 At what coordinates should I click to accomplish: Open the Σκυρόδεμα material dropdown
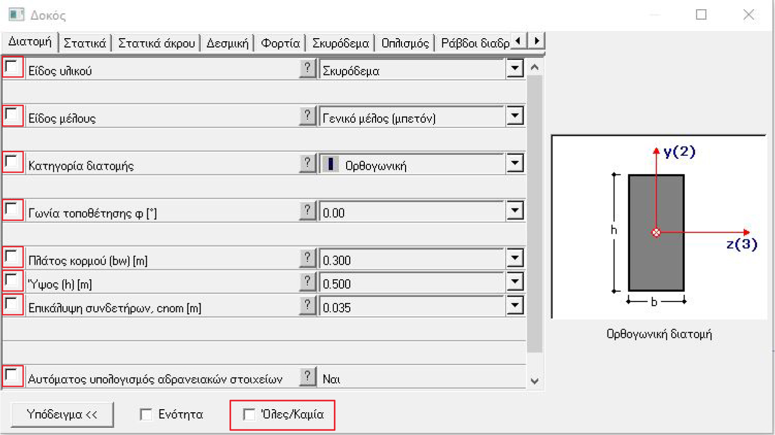pos(515,68)
